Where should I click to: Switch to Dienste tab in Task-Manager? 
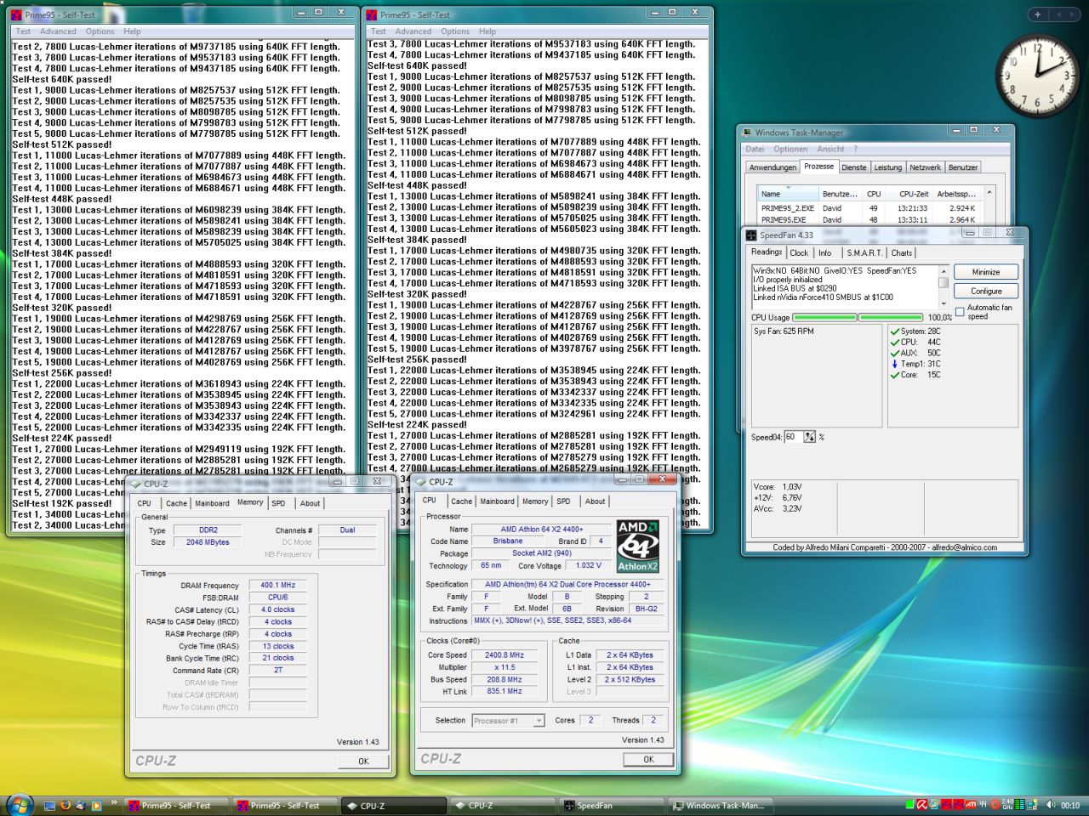coord(853,167)
